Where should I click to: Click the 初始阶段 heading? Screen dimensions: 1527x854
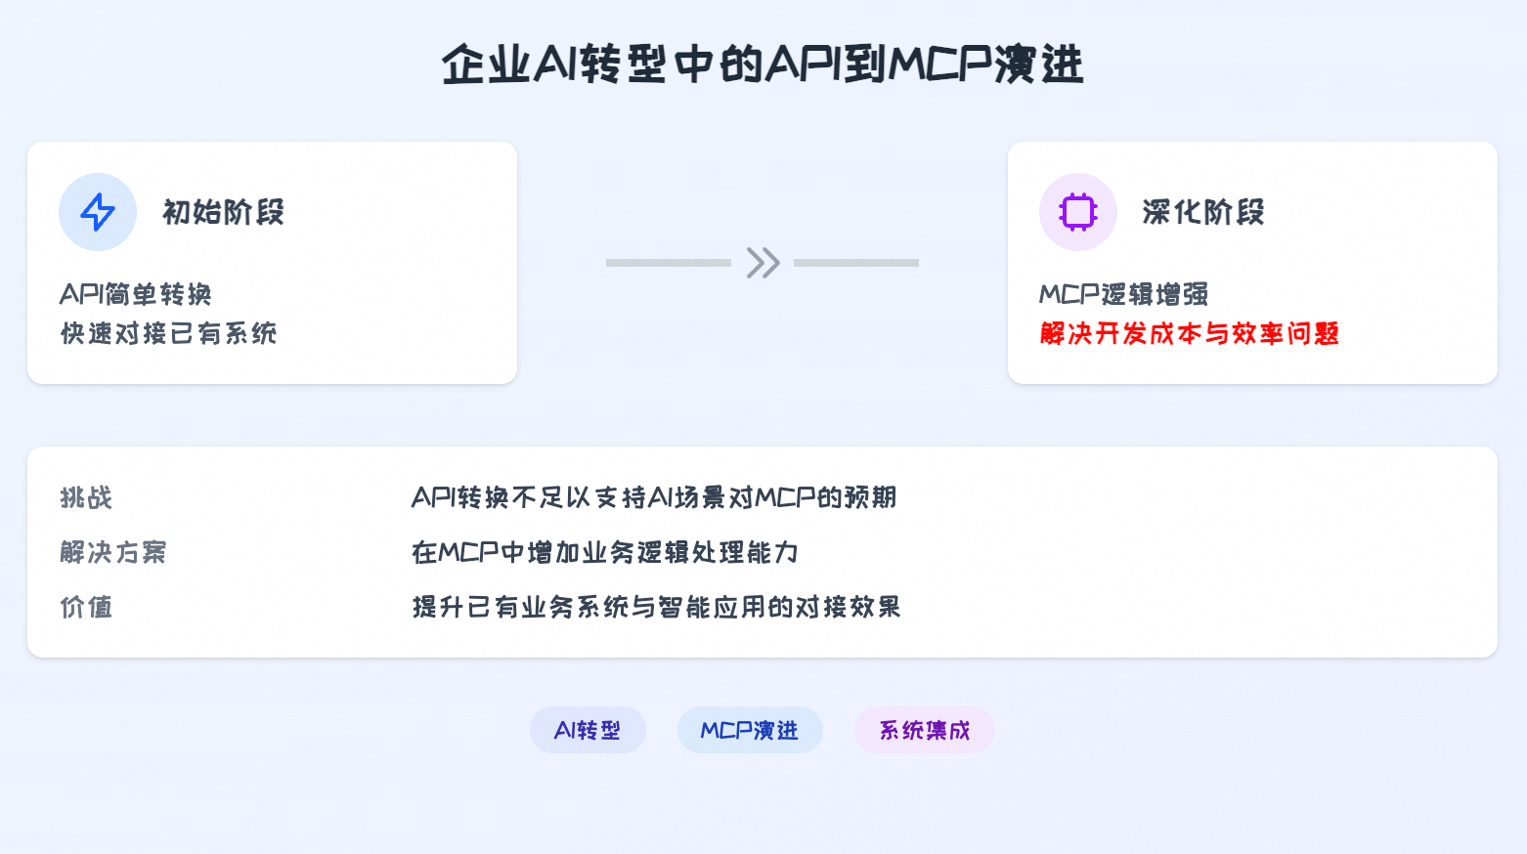coord(223,212)
